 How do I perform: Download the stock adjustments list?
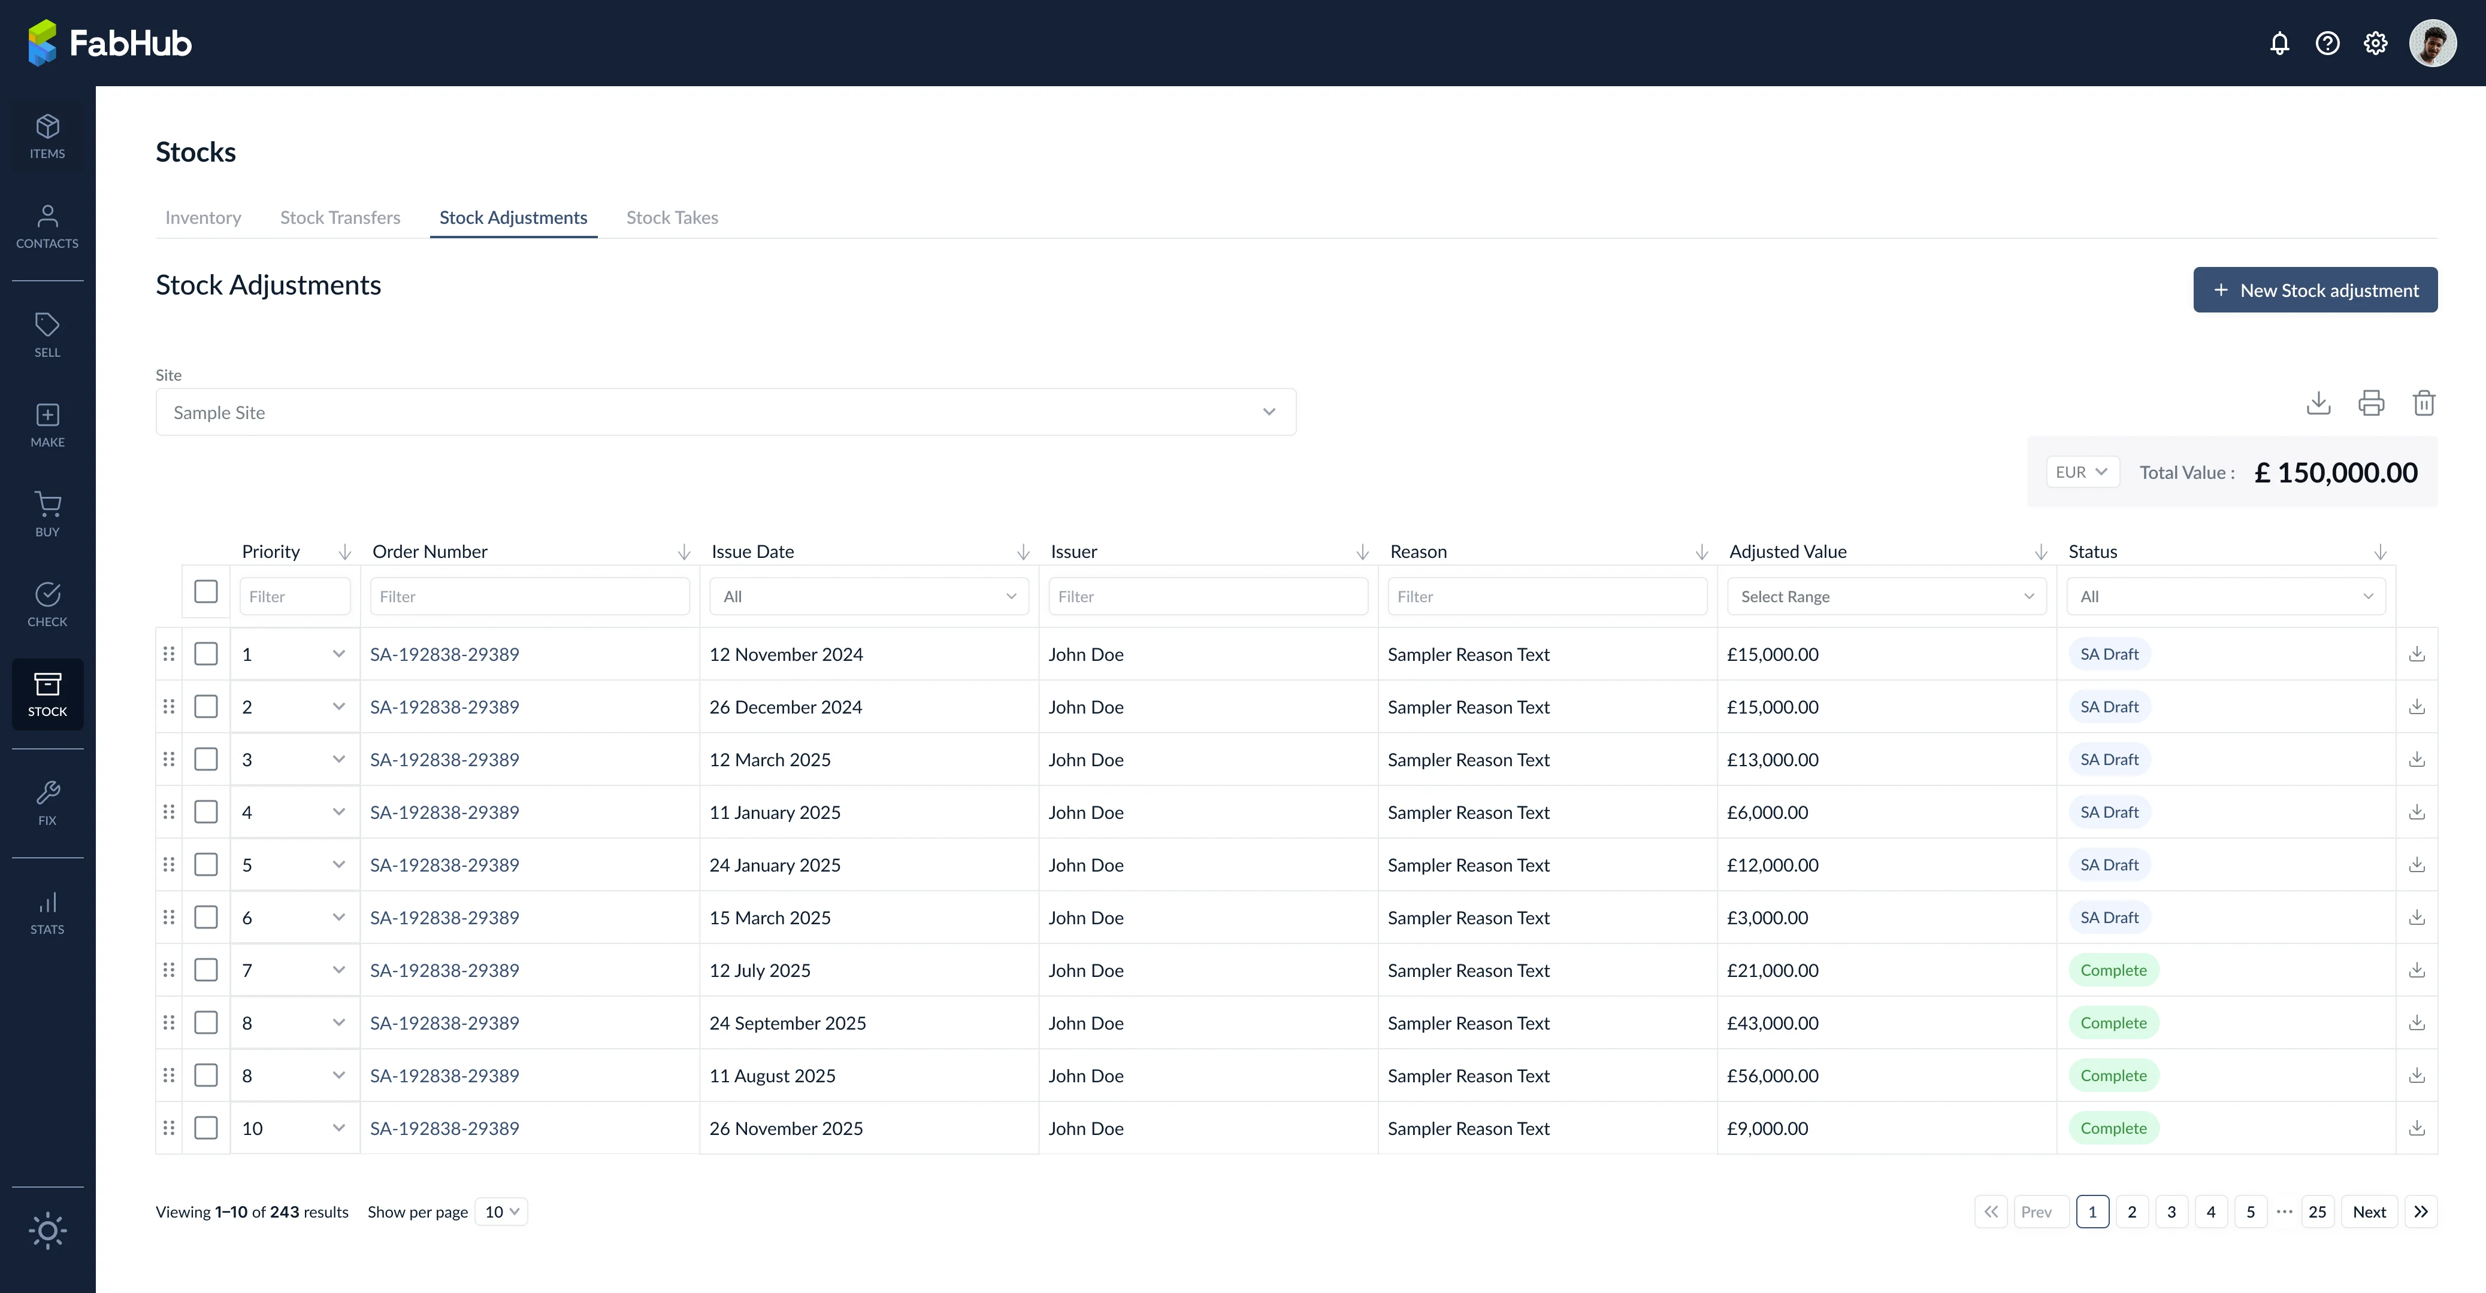tap(2318, 403)
